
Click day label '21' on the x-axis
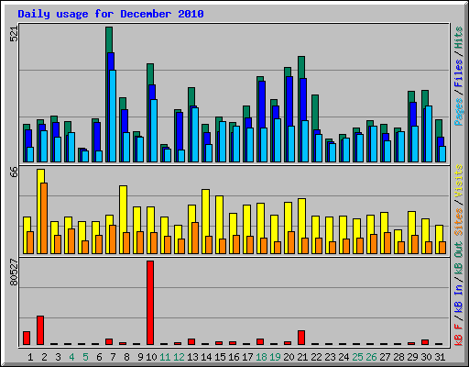click(x=302, y=357)
